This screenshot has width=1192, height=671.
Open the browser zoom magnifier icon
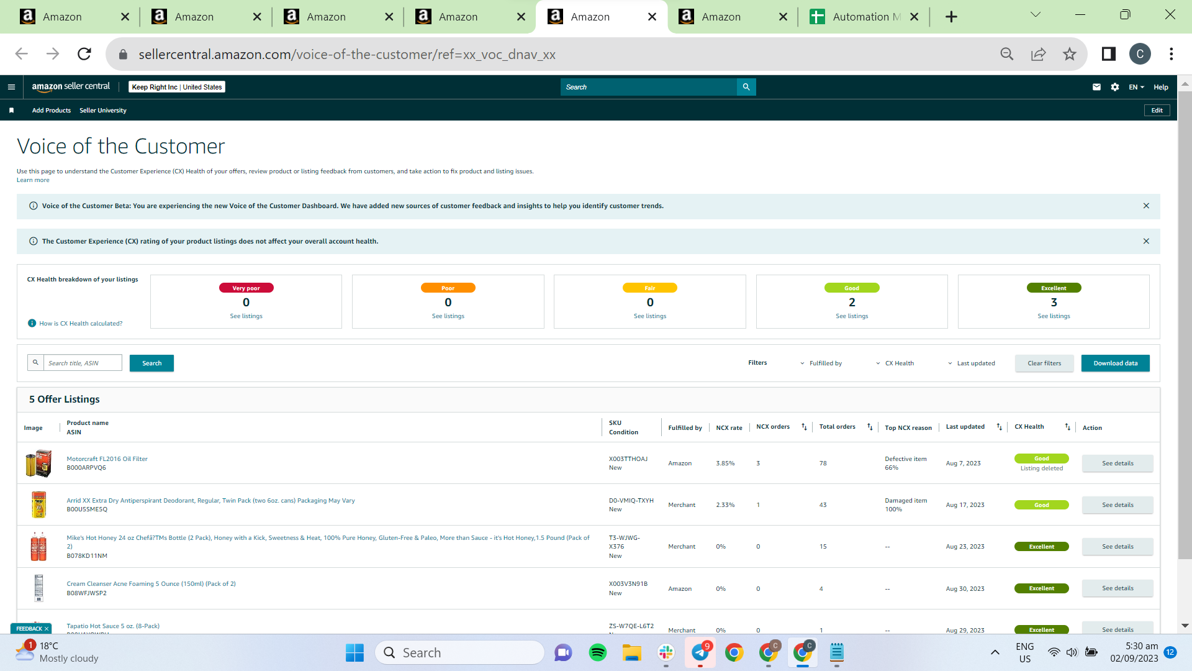coord(1007,54)
